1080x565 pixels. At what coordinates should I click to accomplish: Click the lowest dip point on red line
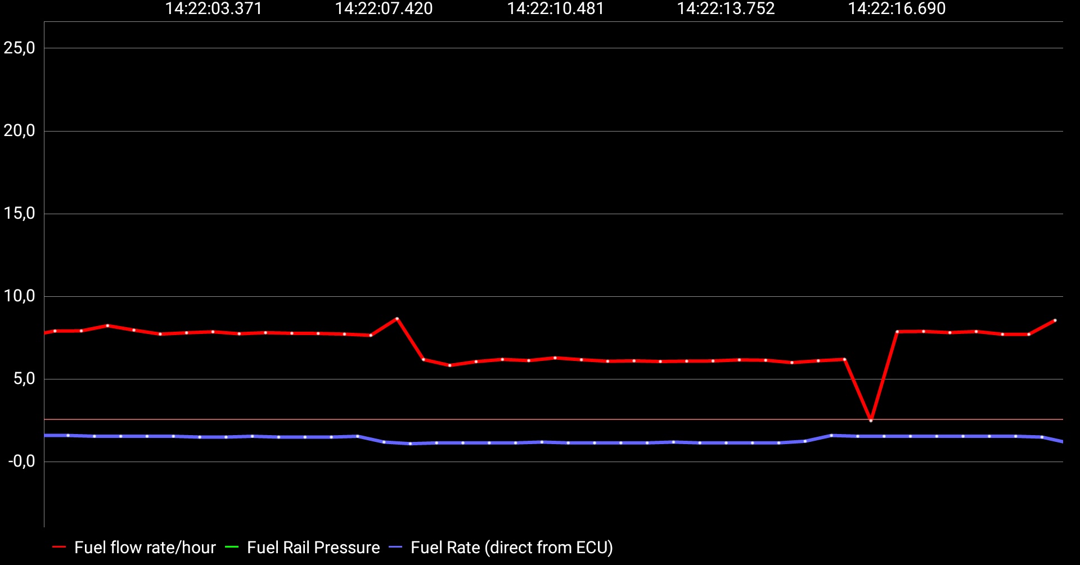871,420
